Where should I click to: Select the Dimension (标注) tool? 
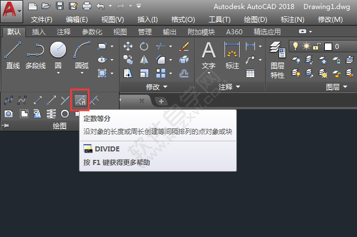[x=232, y=56]
